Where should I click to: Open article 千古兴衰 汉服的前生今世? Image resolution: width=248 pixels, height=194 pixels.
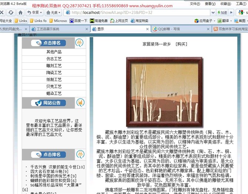tap(58, 167)
